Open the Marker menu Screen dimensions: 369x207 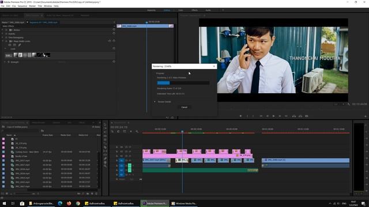pos(32,6)
